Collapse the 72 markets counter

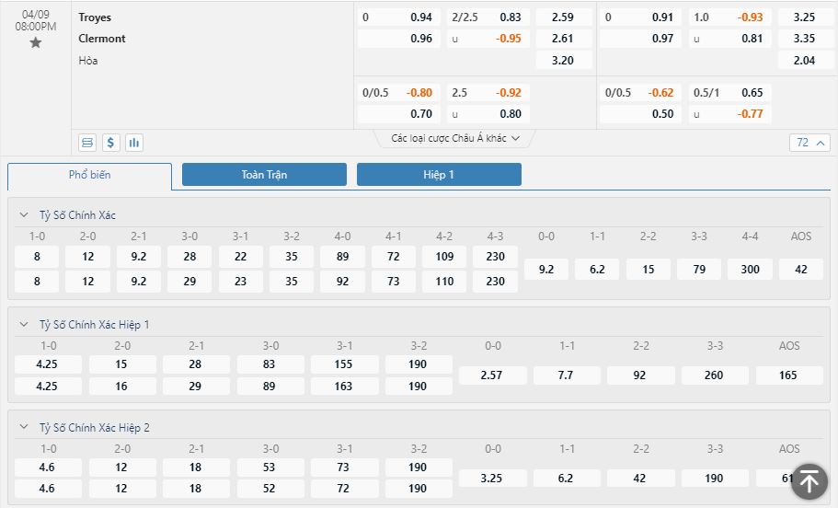click(x=809, y=143)
